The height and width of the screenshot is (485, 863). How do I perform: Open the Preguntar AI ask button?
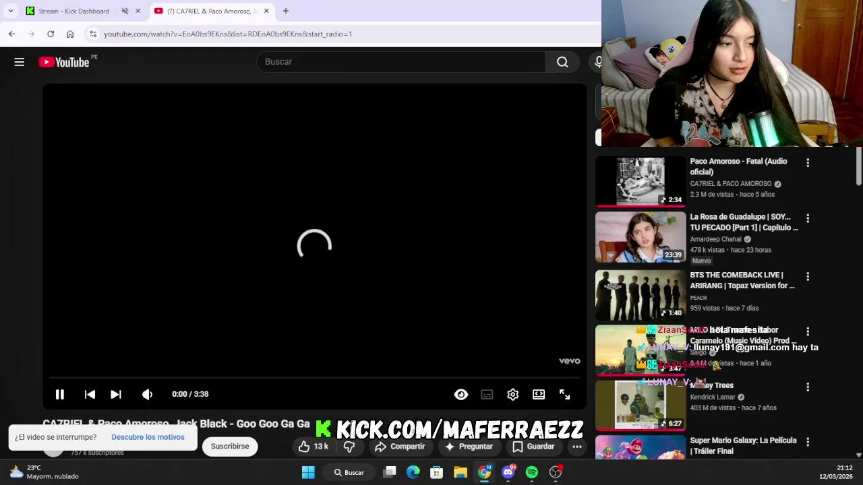[x=469, y=447]
